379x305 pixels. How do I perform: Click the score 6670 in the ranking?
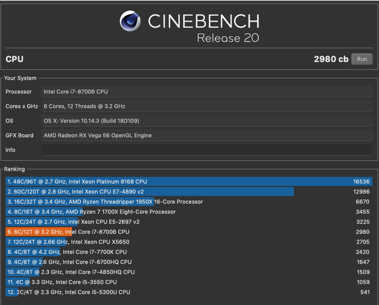tap(362, 201)
